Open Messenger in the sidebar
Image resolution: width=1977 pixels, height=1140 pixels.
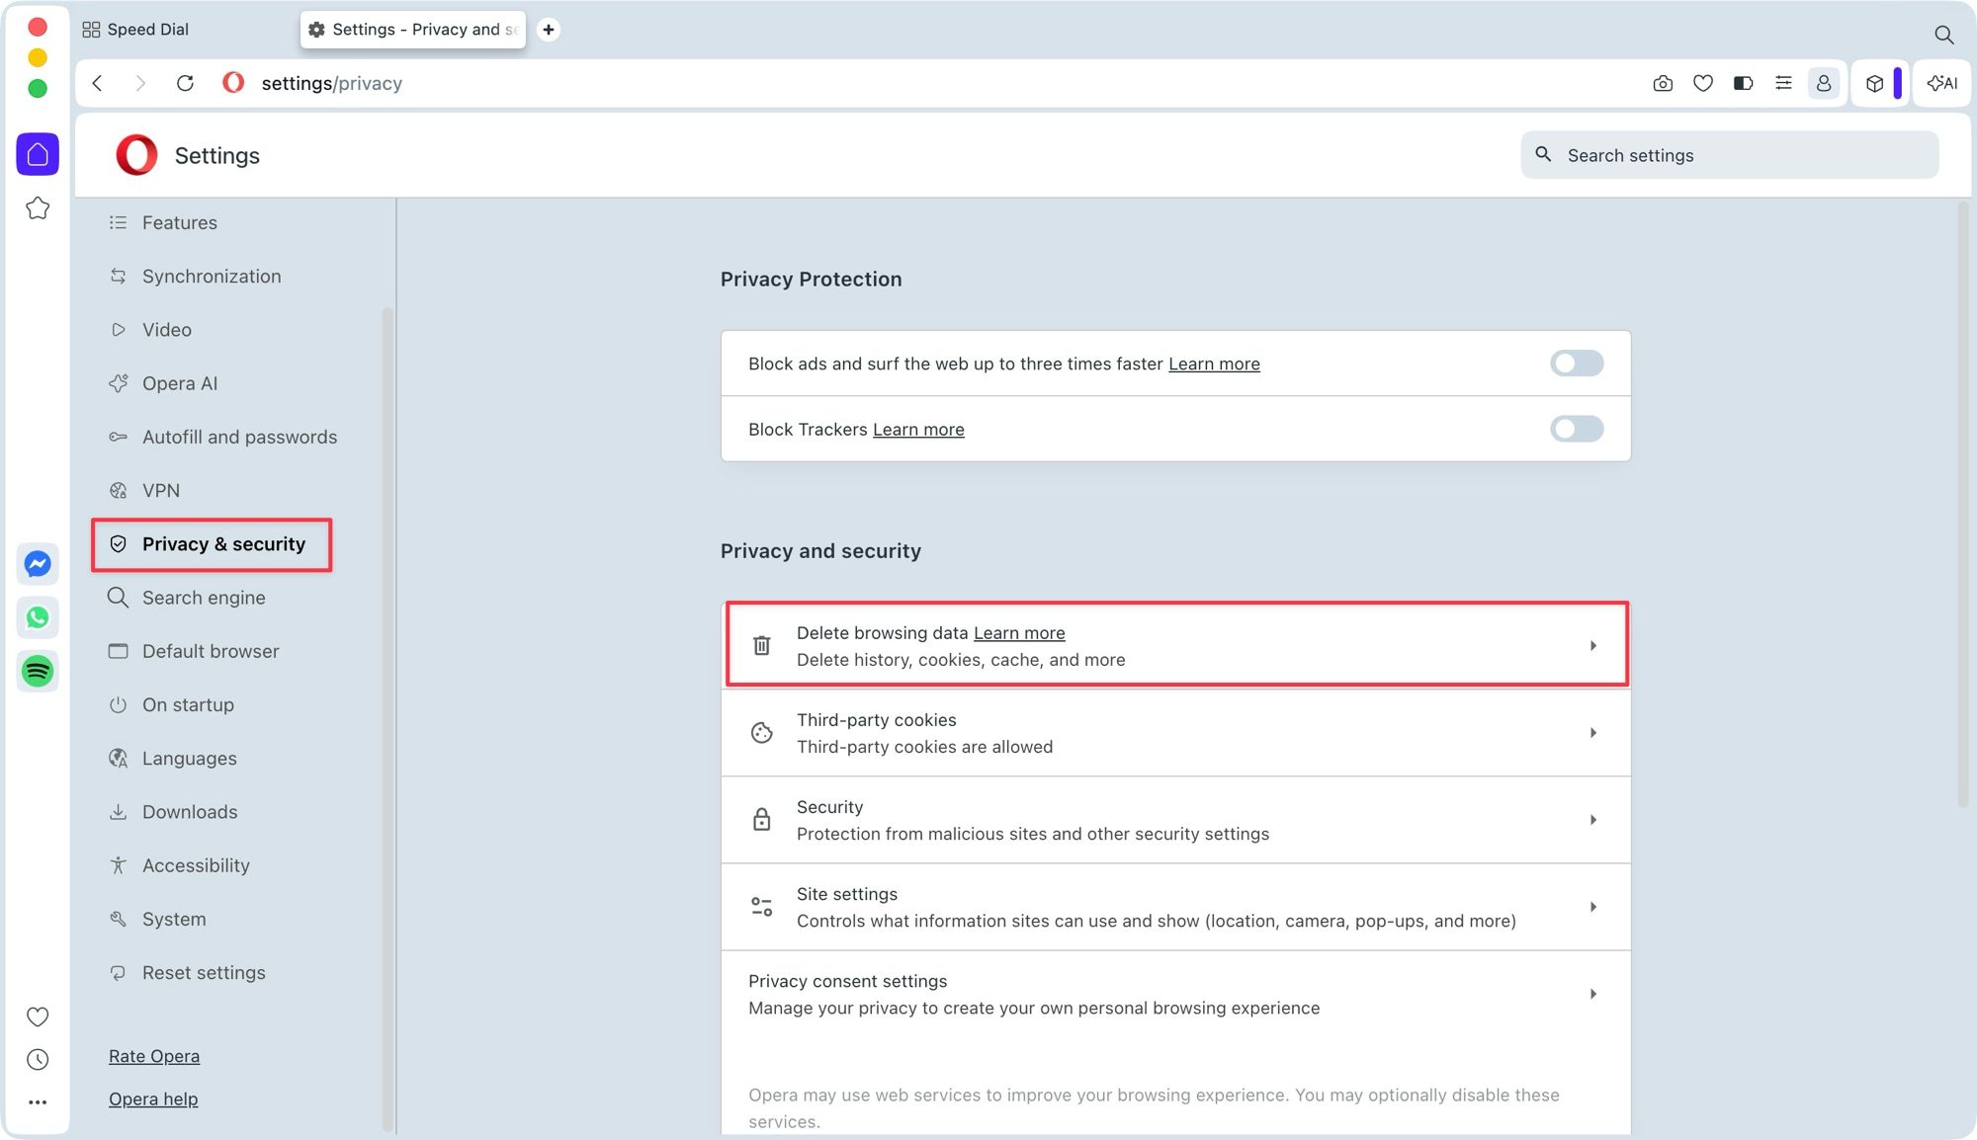point(38,564)
